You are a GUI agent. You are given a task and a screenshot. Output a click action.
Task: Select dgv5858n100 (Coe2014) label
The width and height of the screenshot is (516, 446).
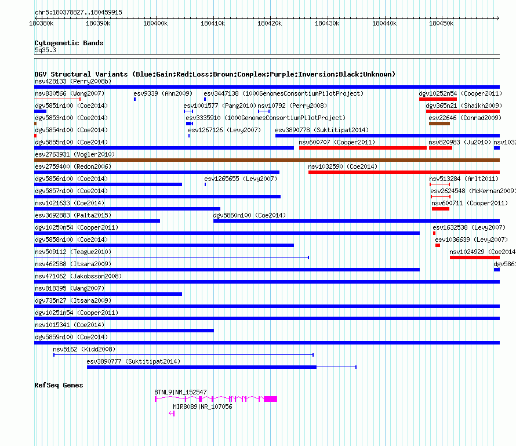pyautogui.click(x=71, y=240)
